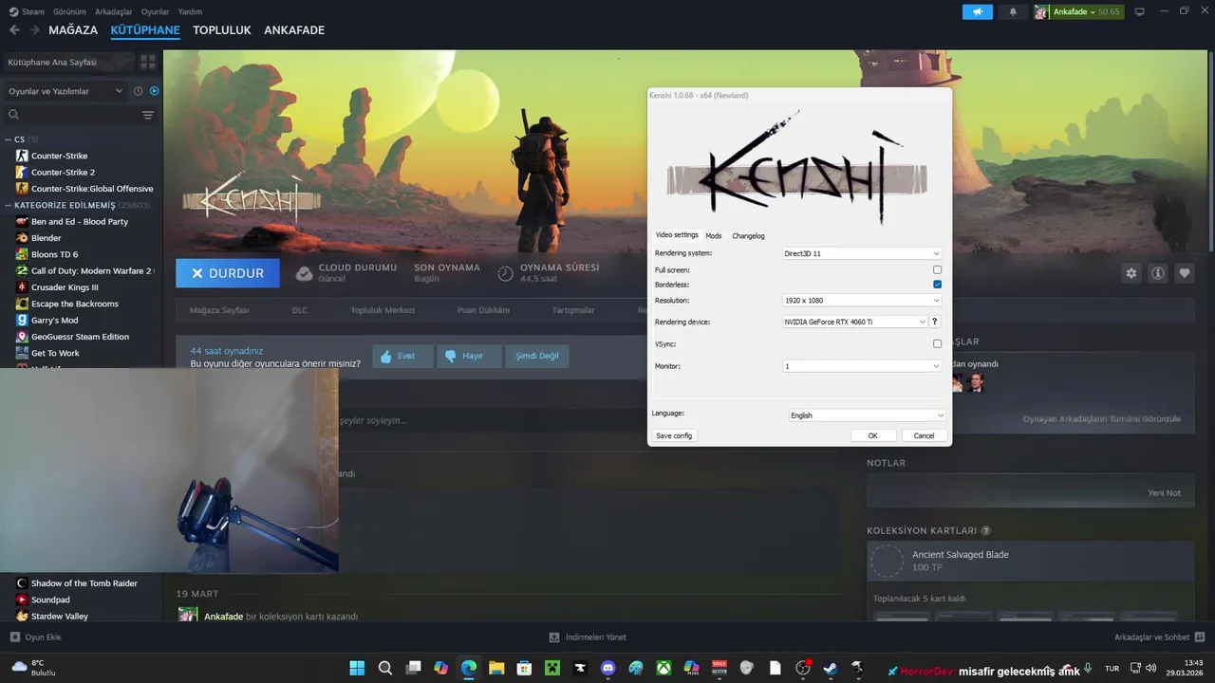
Task: Add Kenshi to favorites with the heart icon
Action: point(1185,273)
